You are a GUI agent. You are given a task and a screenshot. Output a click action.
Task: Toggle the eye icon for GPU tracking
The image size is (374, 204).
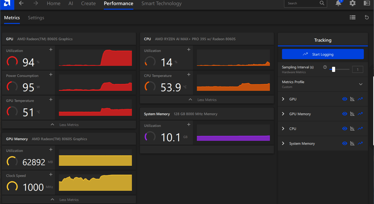(x=345, y=99)
